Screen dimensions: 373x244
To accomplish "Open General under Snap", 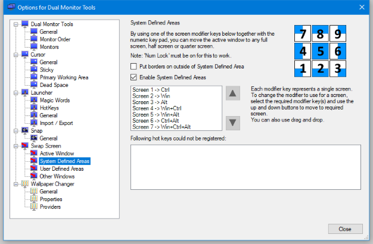I will click(48, 138).
